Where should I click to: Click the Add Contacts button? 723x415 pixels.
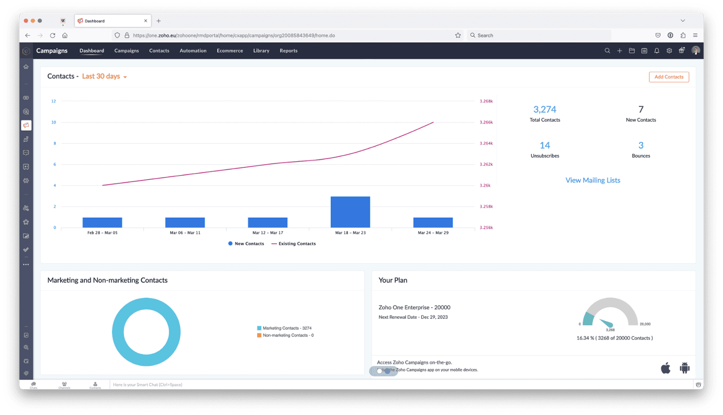(x=669, y=77)
